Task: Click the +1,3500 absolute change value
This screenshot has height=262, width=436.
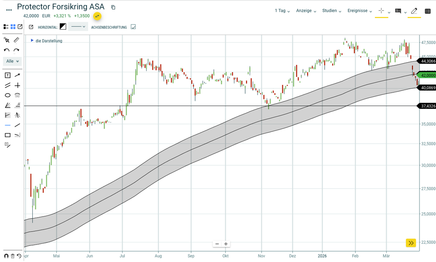Action: (x=82, y=16)
